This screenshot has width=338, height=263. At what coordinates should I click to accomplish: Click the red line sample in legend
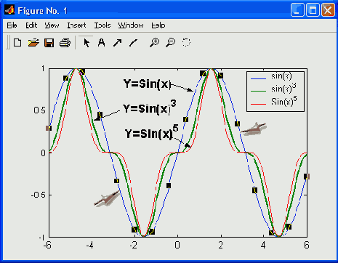258,104
